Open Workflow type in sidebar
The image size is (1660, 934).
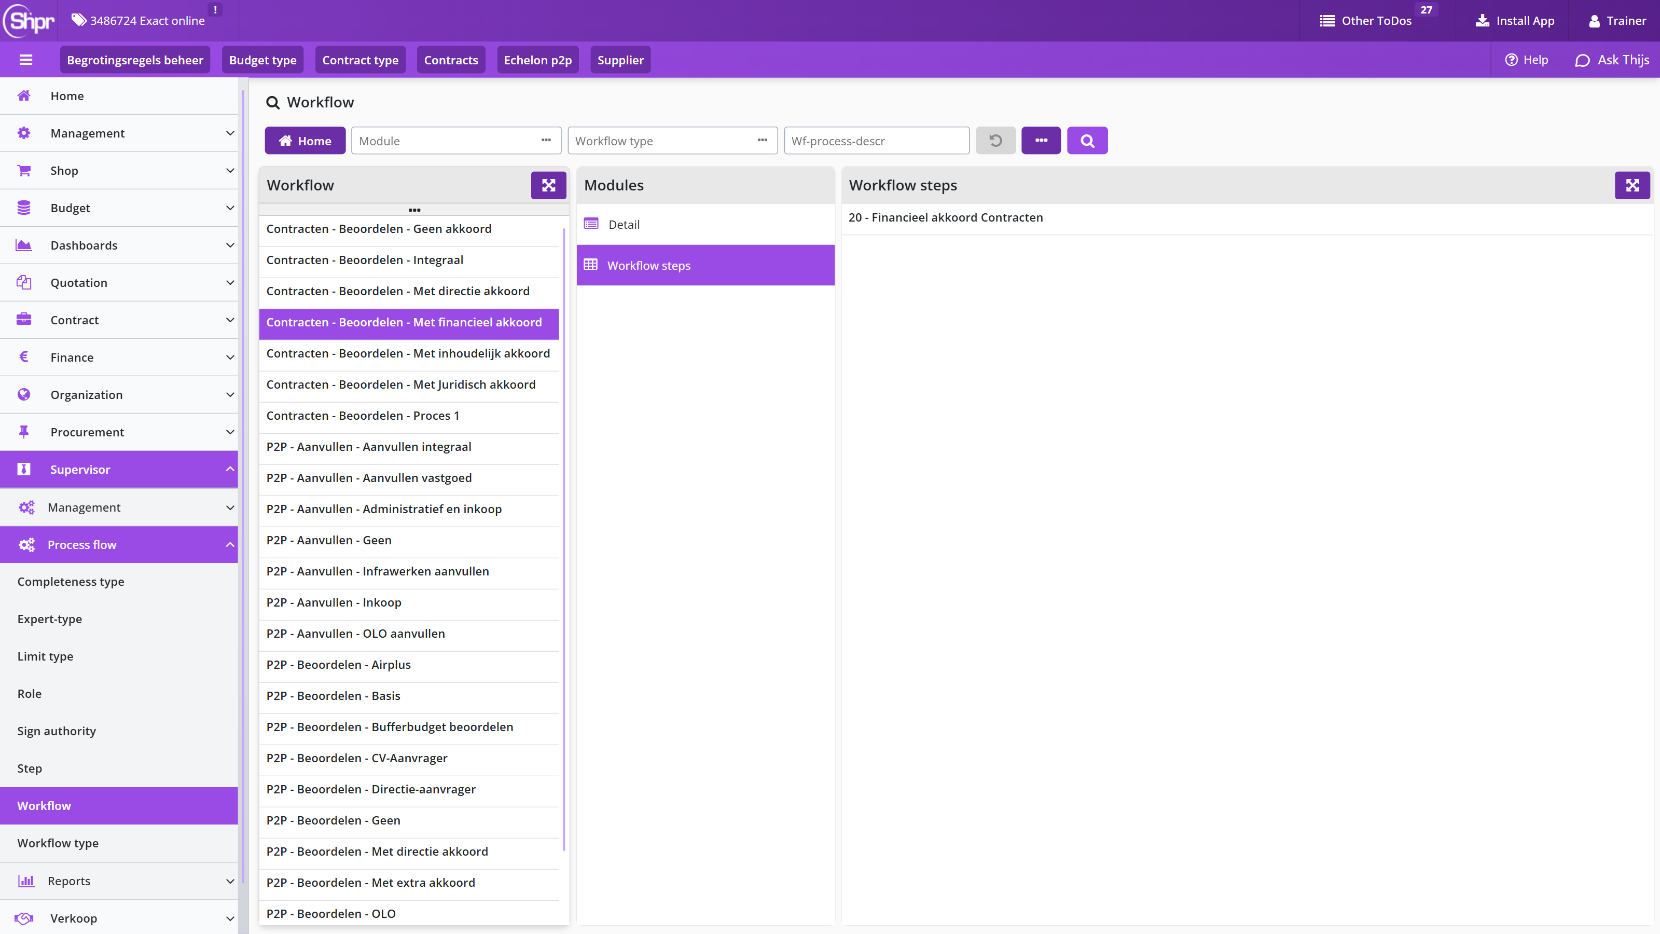[x=119, y=843]
